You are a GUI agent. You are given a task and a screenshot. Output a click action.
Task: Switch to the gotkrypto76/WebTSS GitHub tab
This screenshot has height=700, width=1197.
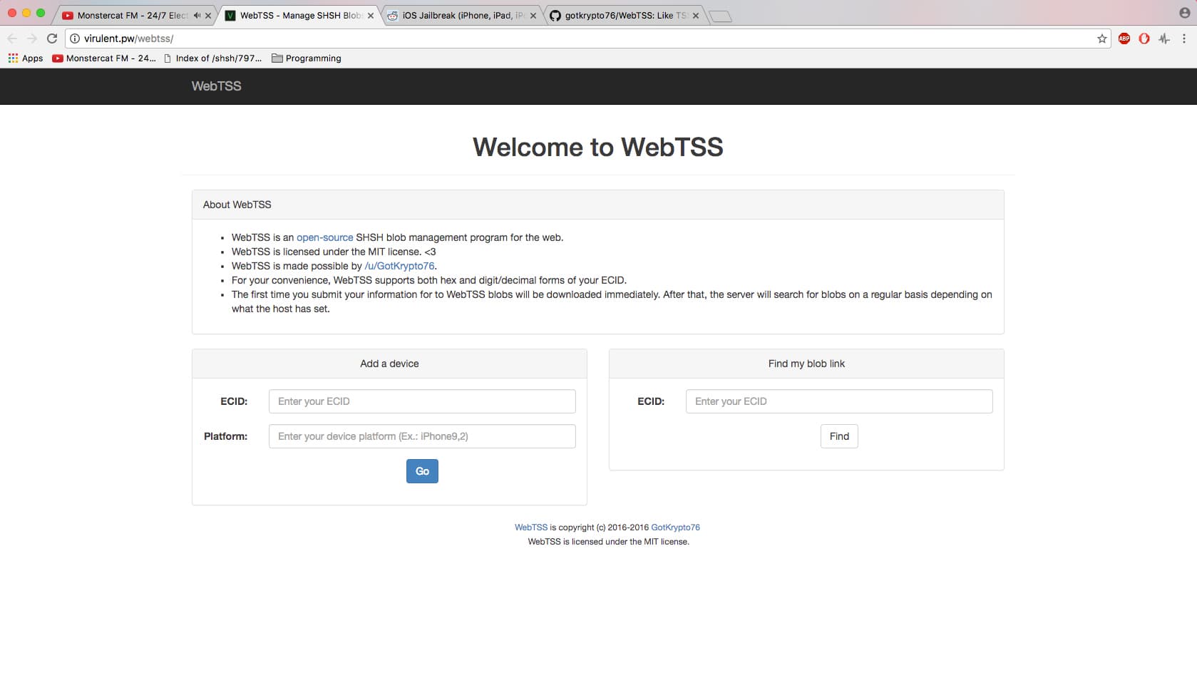620,14
